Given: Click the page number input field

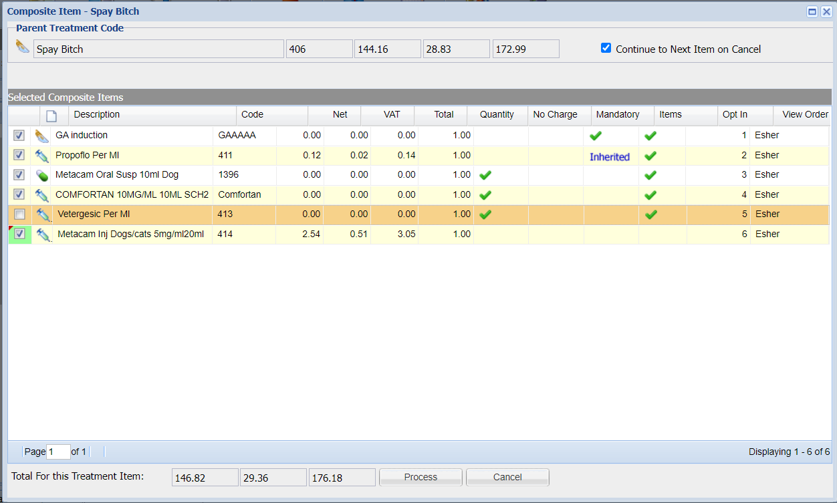Looking at the screenshot, I should (x=58, y=452).
